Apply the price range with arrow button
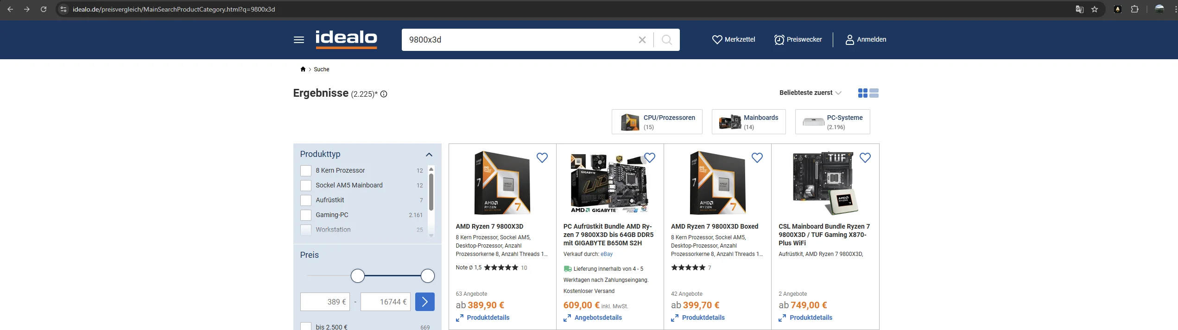Screen dimensions: 1178x330 [x=425, y=302]
